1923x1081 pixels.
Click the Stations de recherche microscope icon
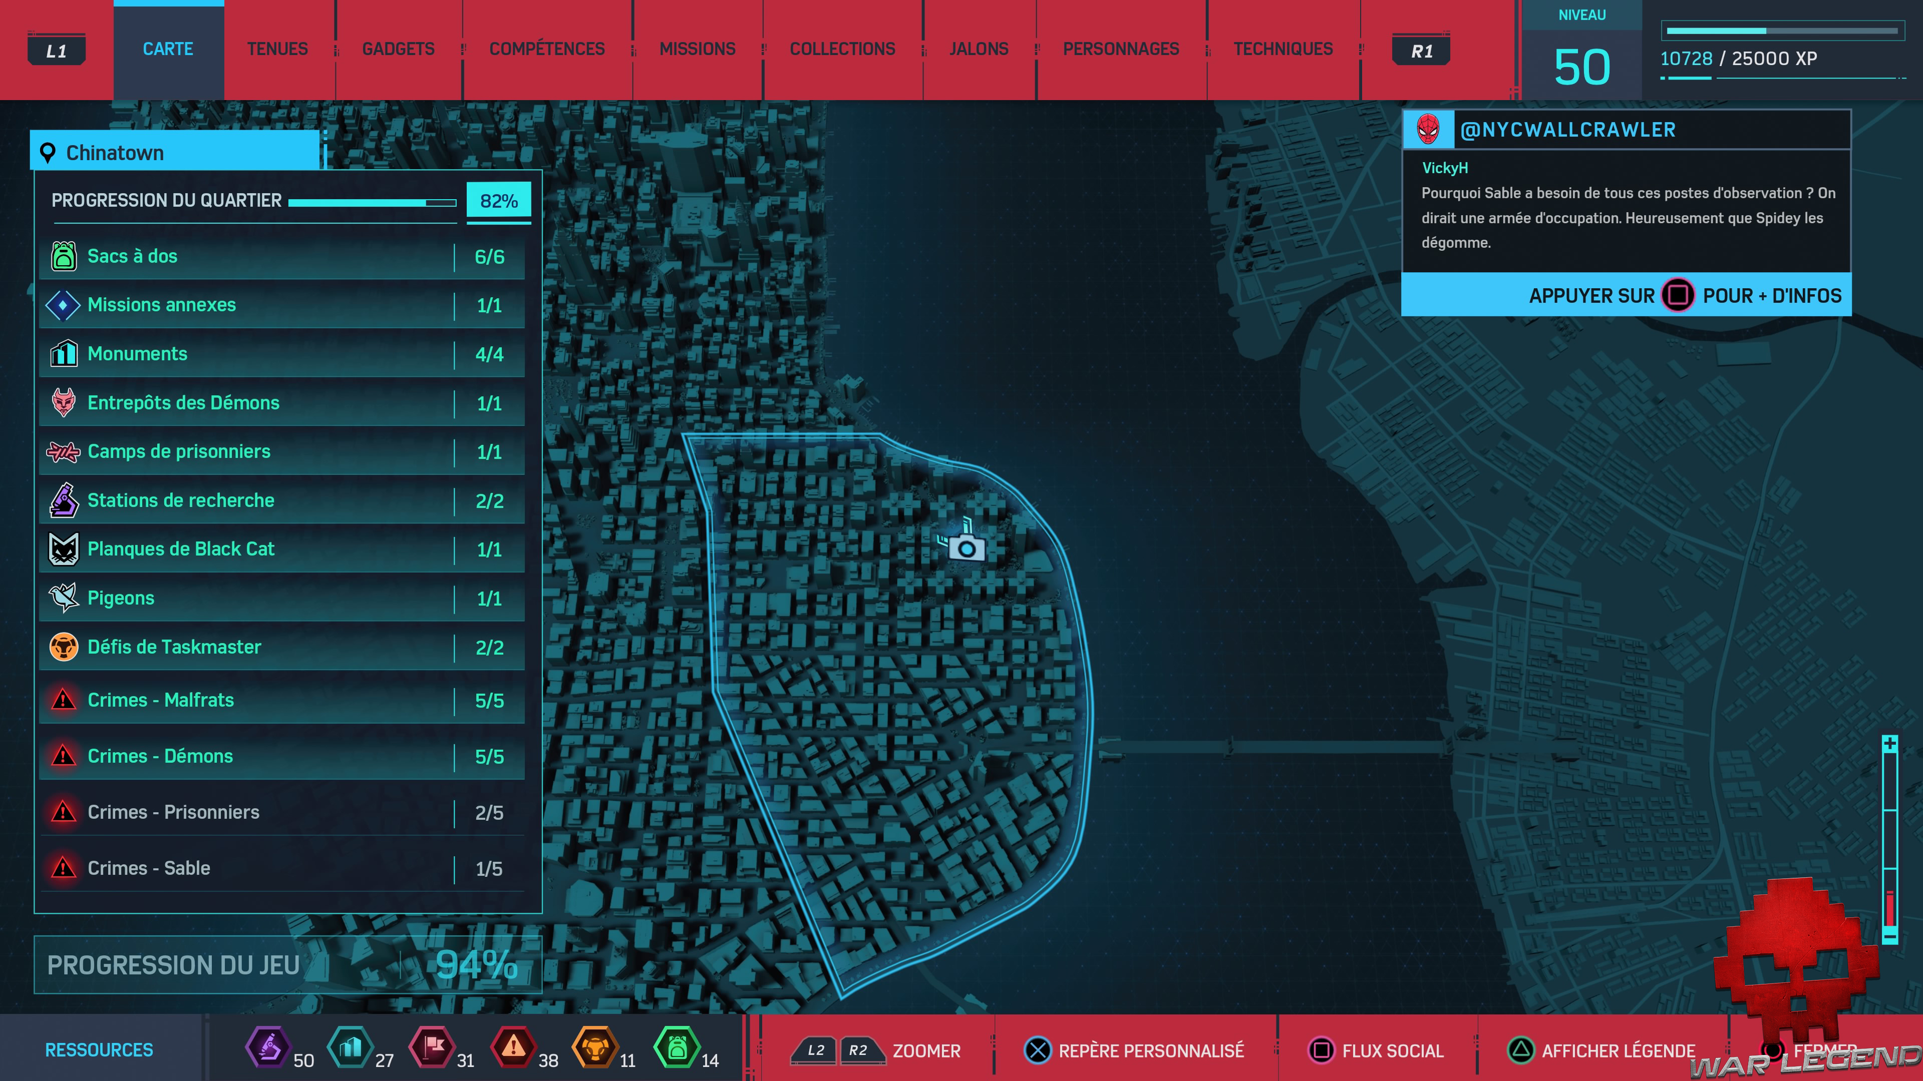point(64,500)
